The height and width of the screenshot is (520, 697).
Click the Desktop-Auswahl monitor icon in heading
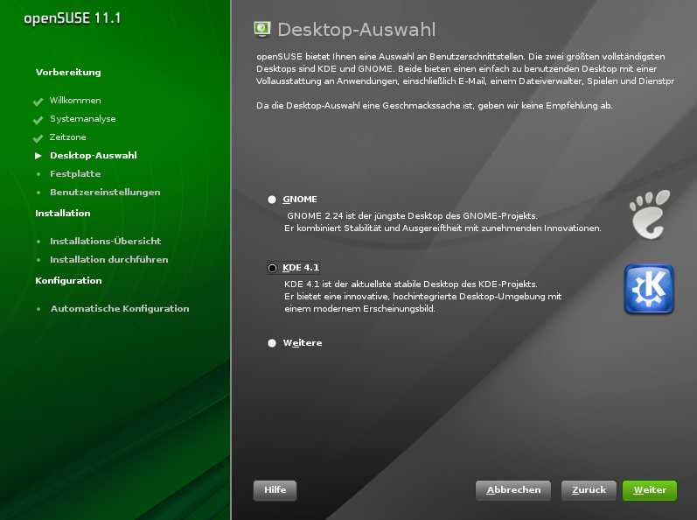click(x=262, y=30)
